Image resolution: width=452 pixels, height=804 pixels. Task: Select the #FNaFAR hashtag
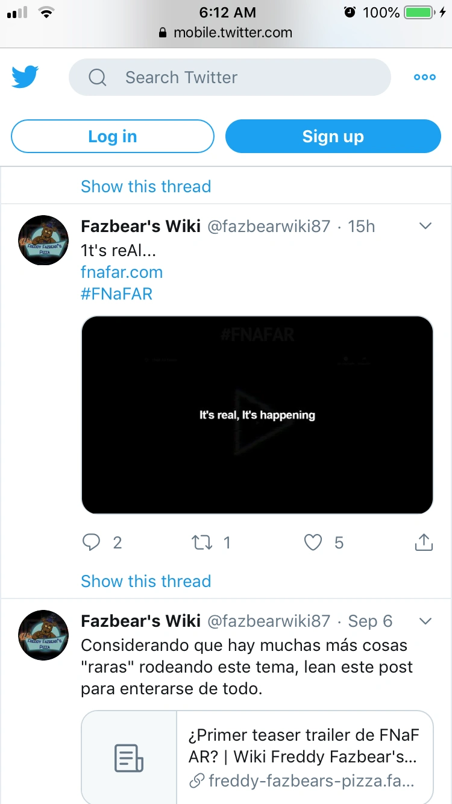pyautogui.click(x=116, y=294)
